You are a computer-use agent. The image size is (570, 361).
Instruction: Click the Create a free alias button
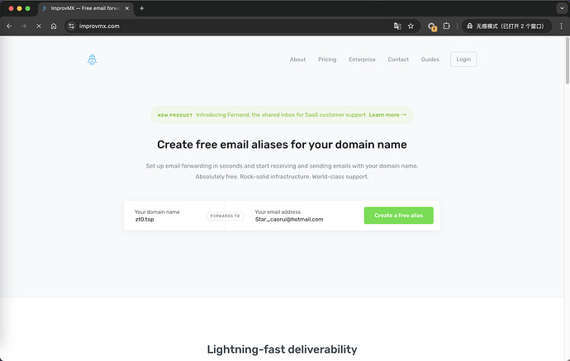point(398,216)
